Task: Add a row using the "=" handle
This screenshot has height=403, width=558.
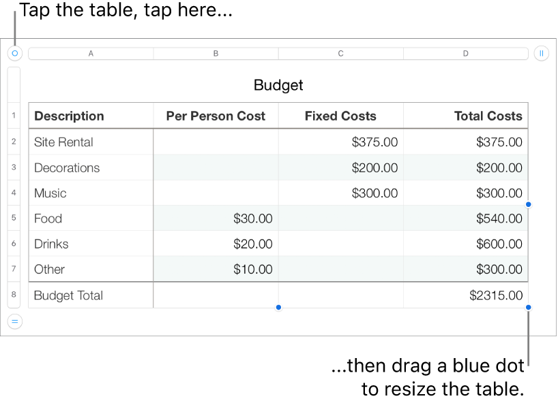Action: click(x=14, y=321)
